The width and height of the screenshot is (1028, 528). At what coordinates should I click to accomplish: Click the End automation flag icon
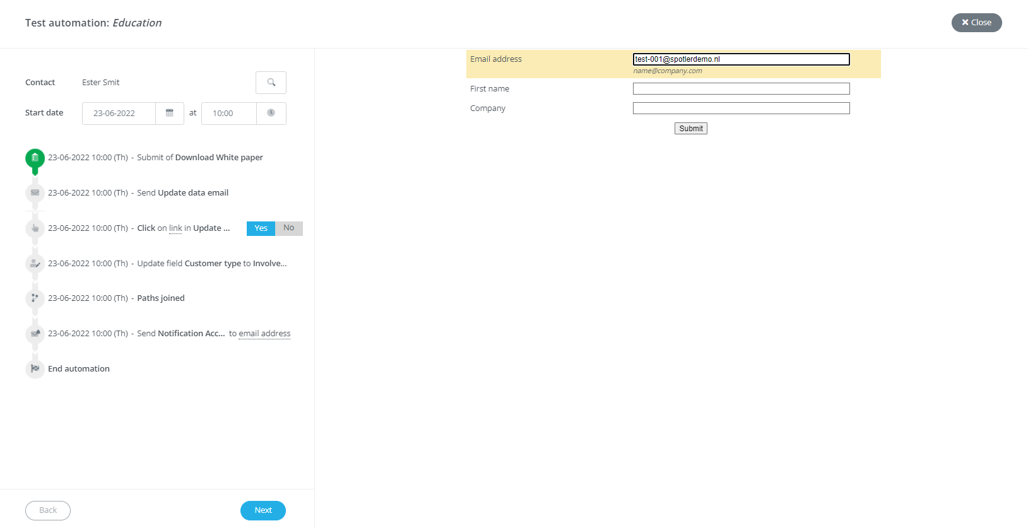[x=35, y=369]
